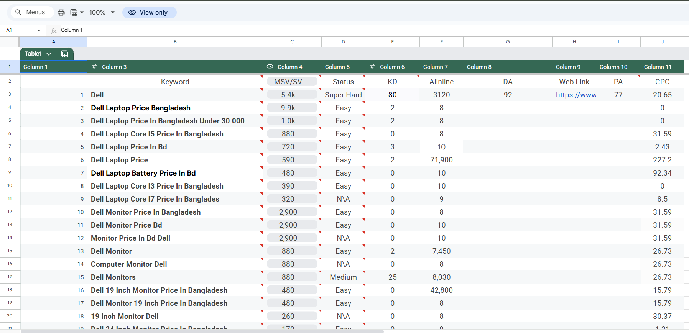Open the 1.0k dropdown chip

tap(292, 121)
